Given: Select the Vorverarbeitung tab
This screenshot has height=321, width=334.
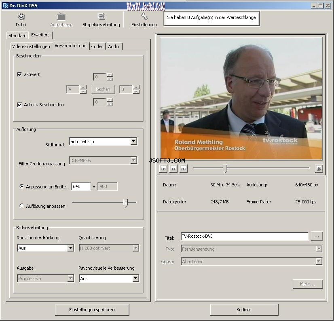Looking at the screenshot, I should (x=70, y=46).
